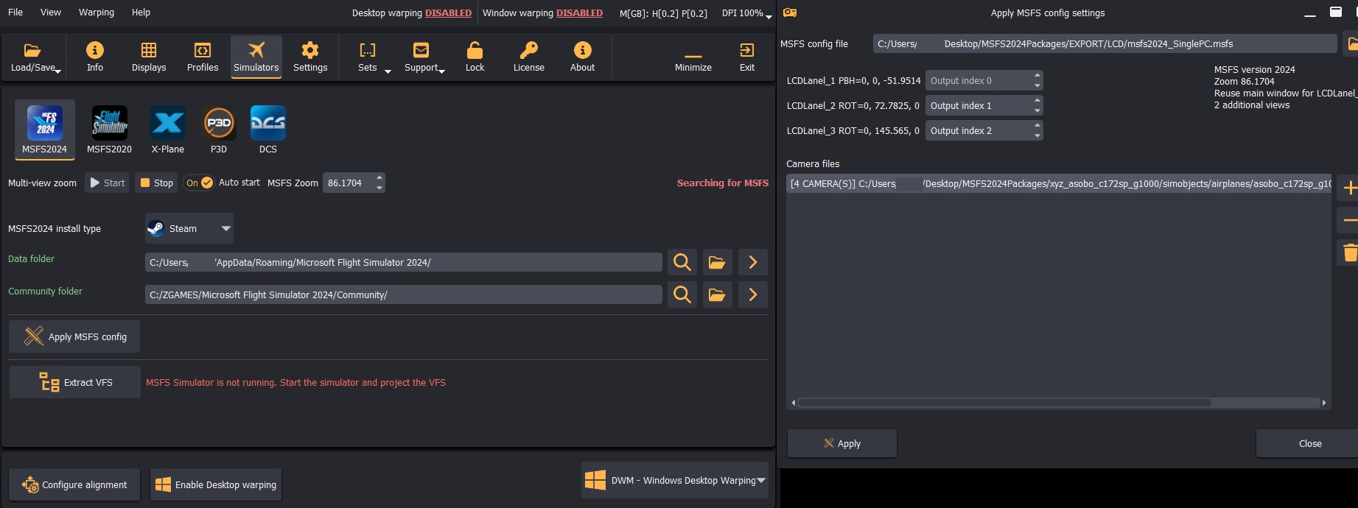Browse for the Community folder
Image resolution: width=1358 pixels, height=508 pixels.
[x=717, y=294]
